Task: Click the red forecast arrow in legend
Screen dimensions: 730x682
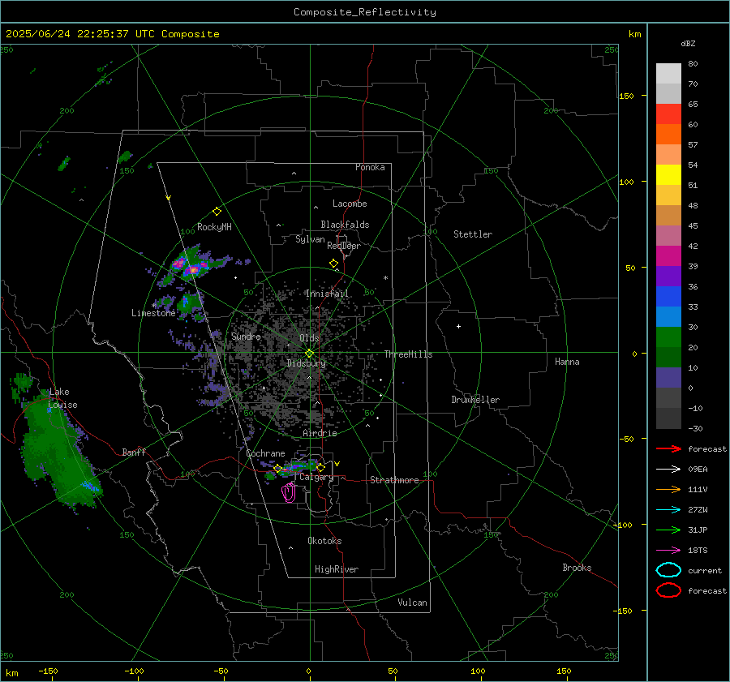Action: [668, 448]
